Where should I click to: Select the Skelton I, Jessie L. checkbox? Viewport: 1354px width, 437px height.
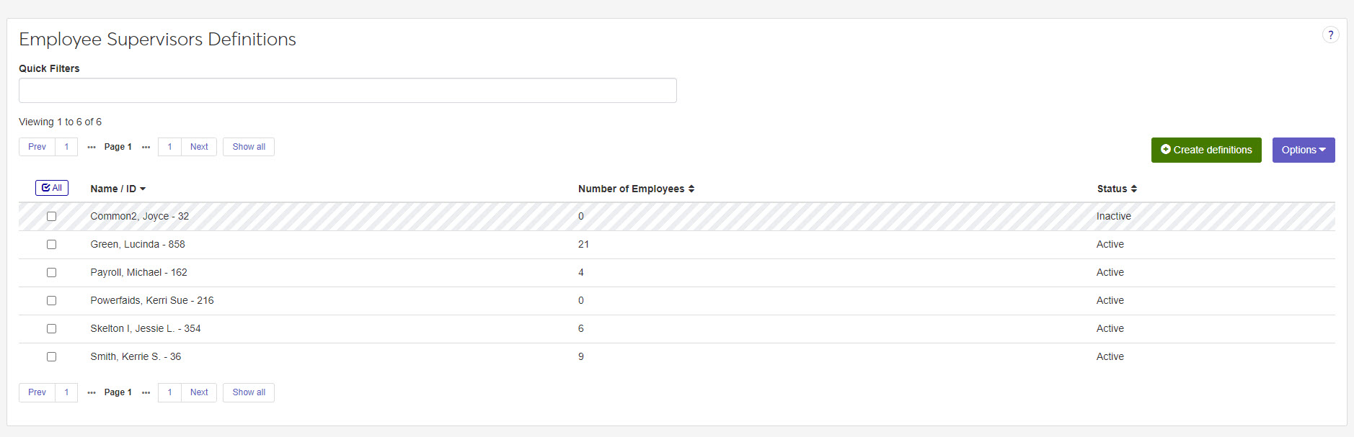(x=51, y=328)
